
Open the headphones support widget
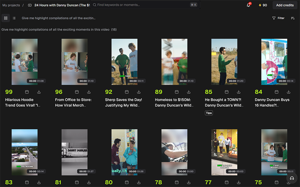292,178
